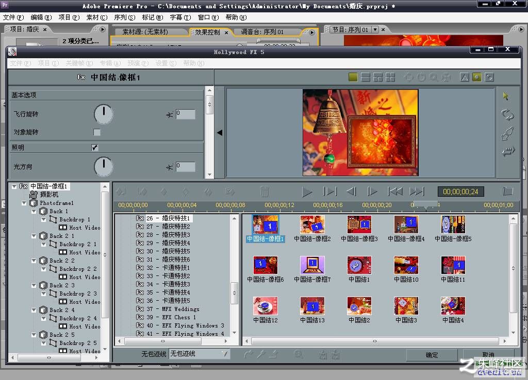This screenshot has height=380, width=528.
Task: Click the Hollywood FX window logo icon
Action: pyautogui.click(x=12, y=52)
